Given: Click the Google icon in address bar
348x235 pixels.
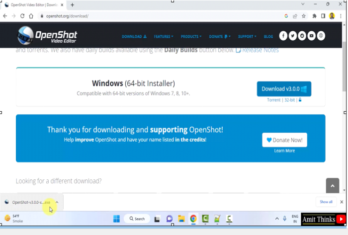Looking at the screenshot, I should point(286,16).
